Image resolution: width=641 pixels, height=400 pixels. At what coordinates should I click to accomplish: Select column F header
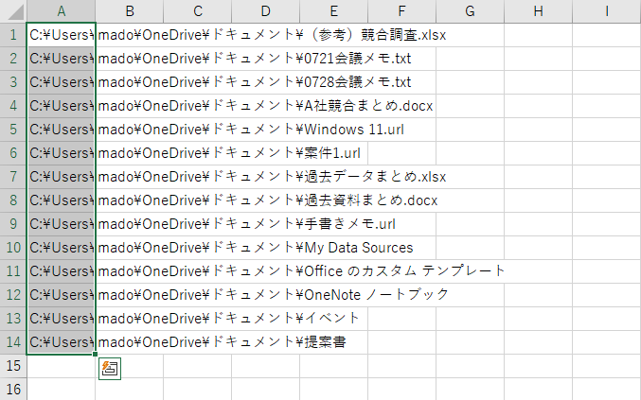pyautogui.click(x=402, y=11)
